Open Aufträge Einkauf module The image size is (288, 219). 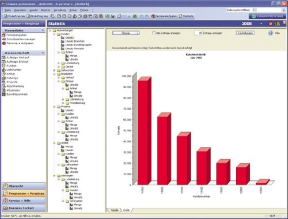click(17, 62)
